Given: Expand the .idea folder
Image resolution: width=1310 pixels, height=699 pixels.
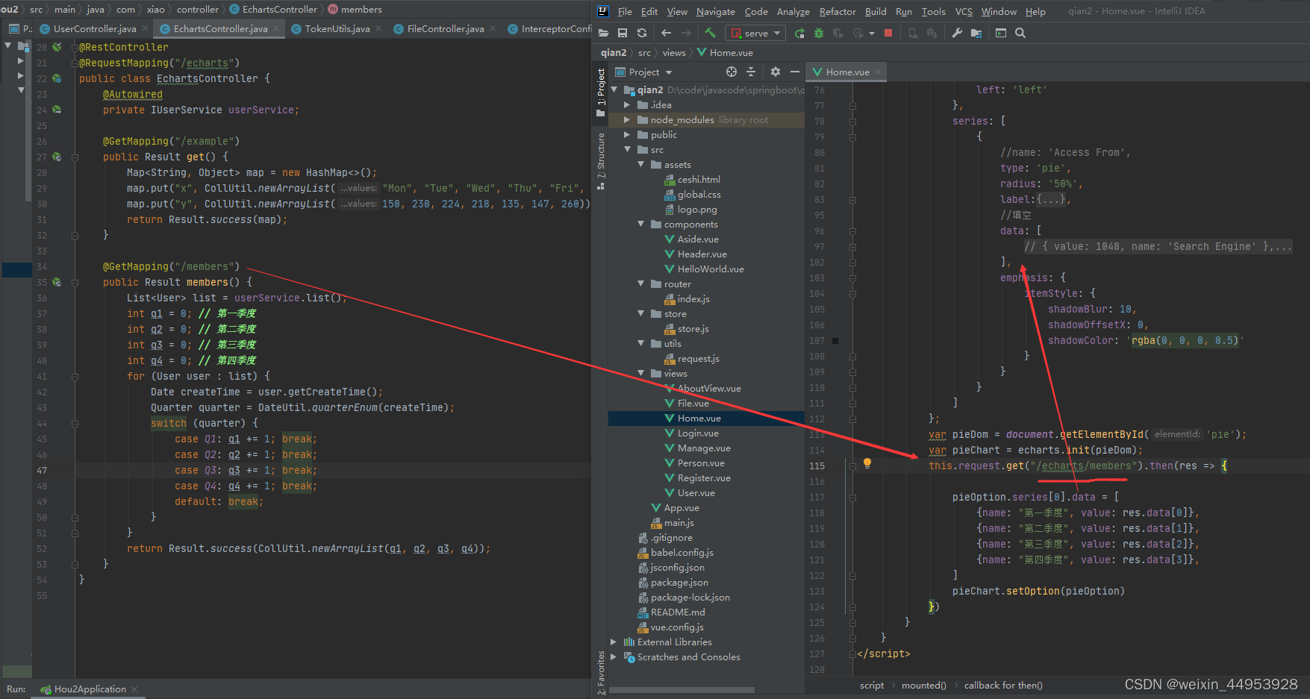Looking at the screenshot, I should 628,104.
